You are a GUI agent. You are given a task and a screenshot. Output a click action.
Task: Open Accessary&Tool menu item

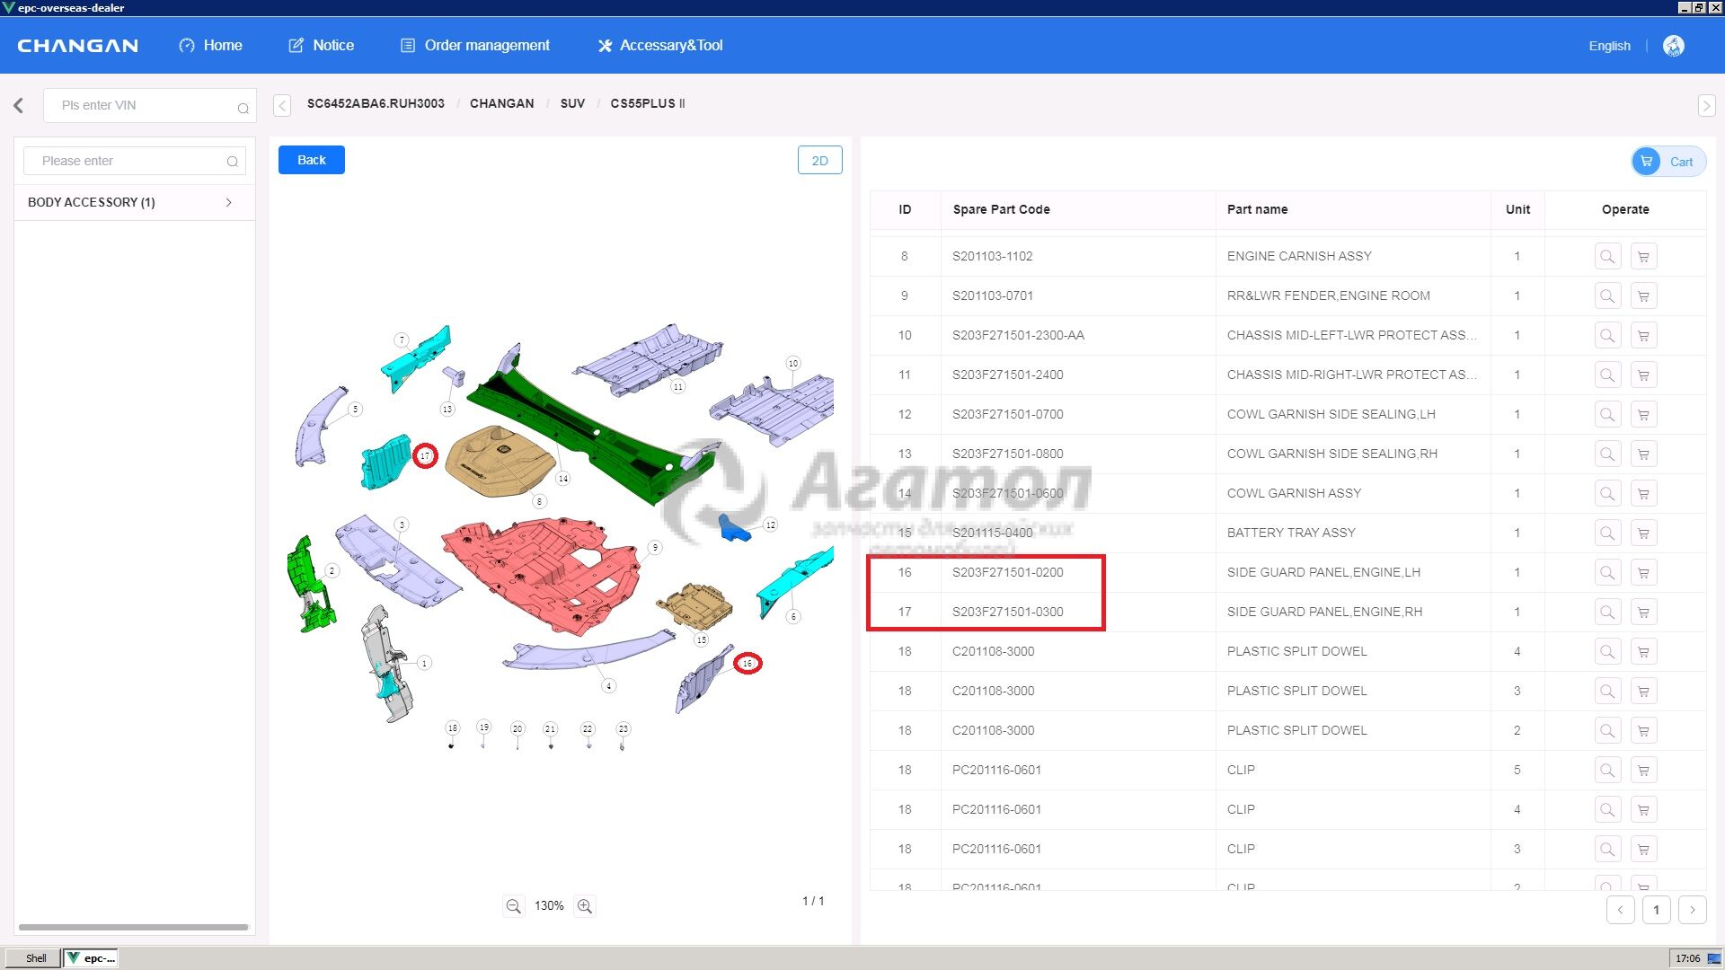[x=660, y=46]
